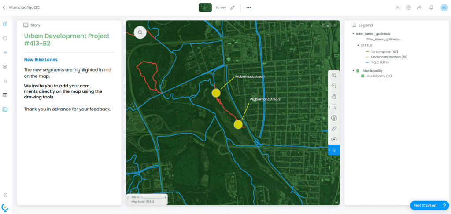
Task: Collapse the Municipality legend group
Action: point(353,71)
